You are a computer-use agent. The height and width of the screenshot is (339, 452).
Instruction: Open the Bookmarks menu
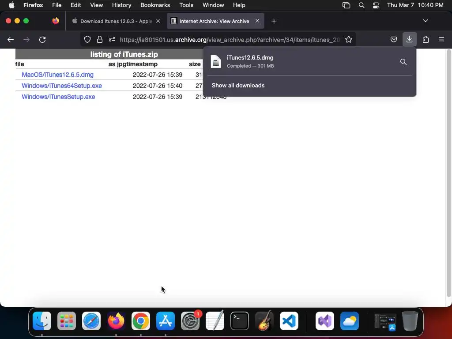tap(155, 5)
